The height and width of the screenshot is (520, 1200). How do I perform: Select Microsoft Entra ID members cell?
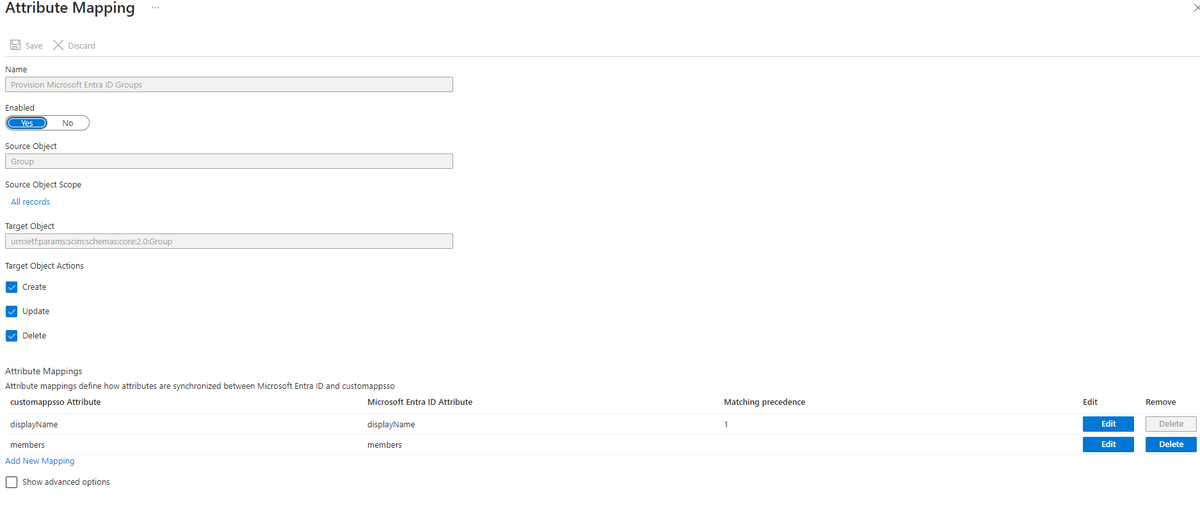pos(385,445)
